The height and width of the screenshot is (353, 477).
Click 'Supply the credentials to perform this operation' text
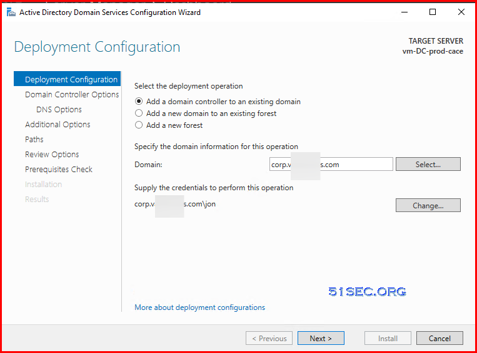click(214, 188)
